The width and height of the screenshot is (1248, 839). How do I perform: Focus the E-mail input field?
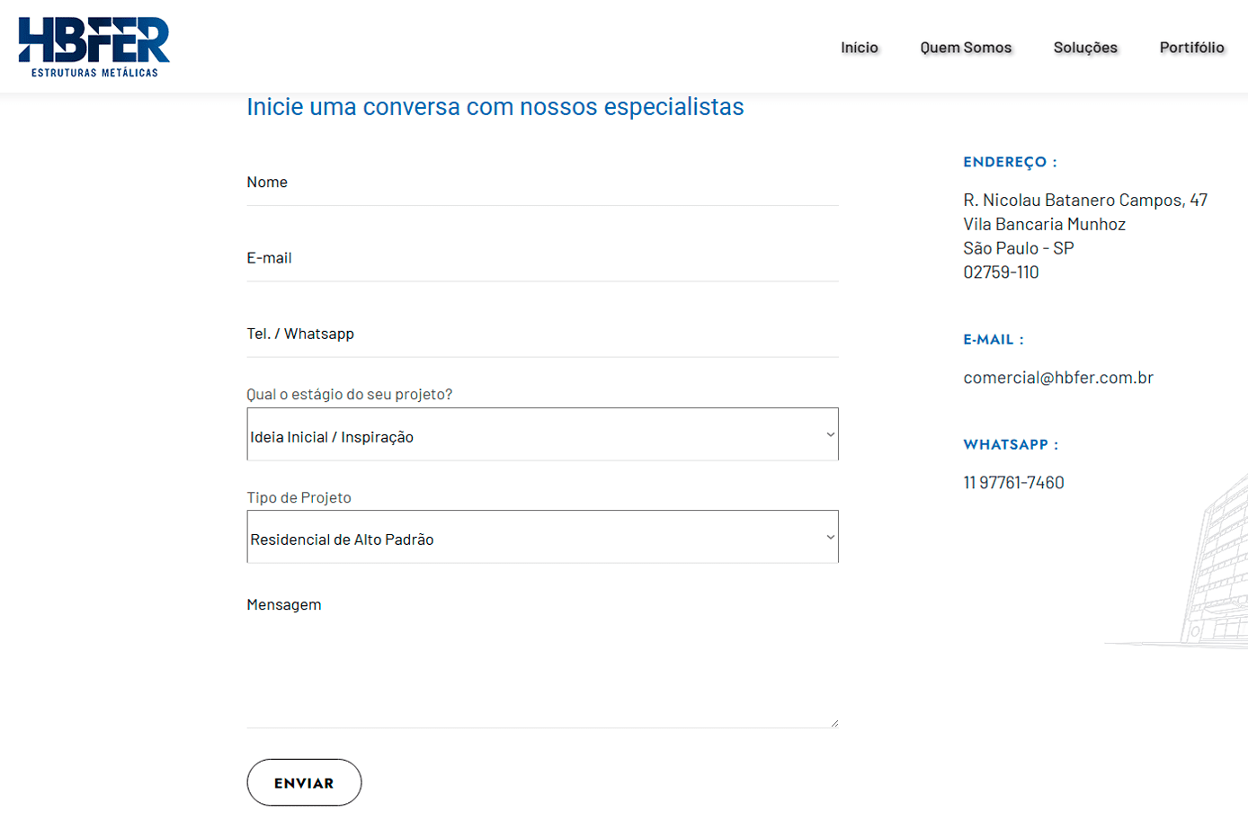pos(542,258)
